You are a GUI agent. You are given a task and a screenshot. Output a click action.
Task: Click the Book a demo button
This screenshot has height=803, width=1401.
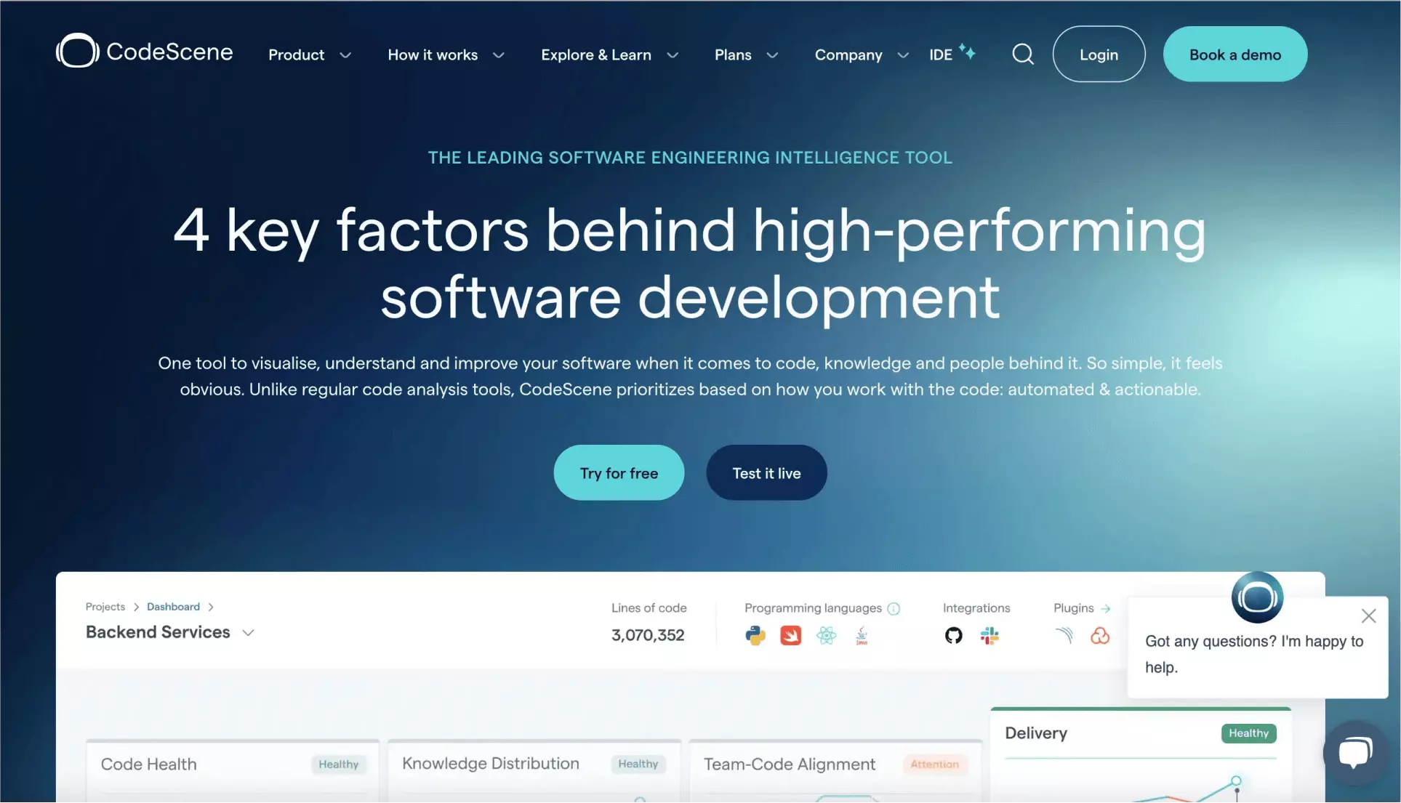click(1235, 54)
